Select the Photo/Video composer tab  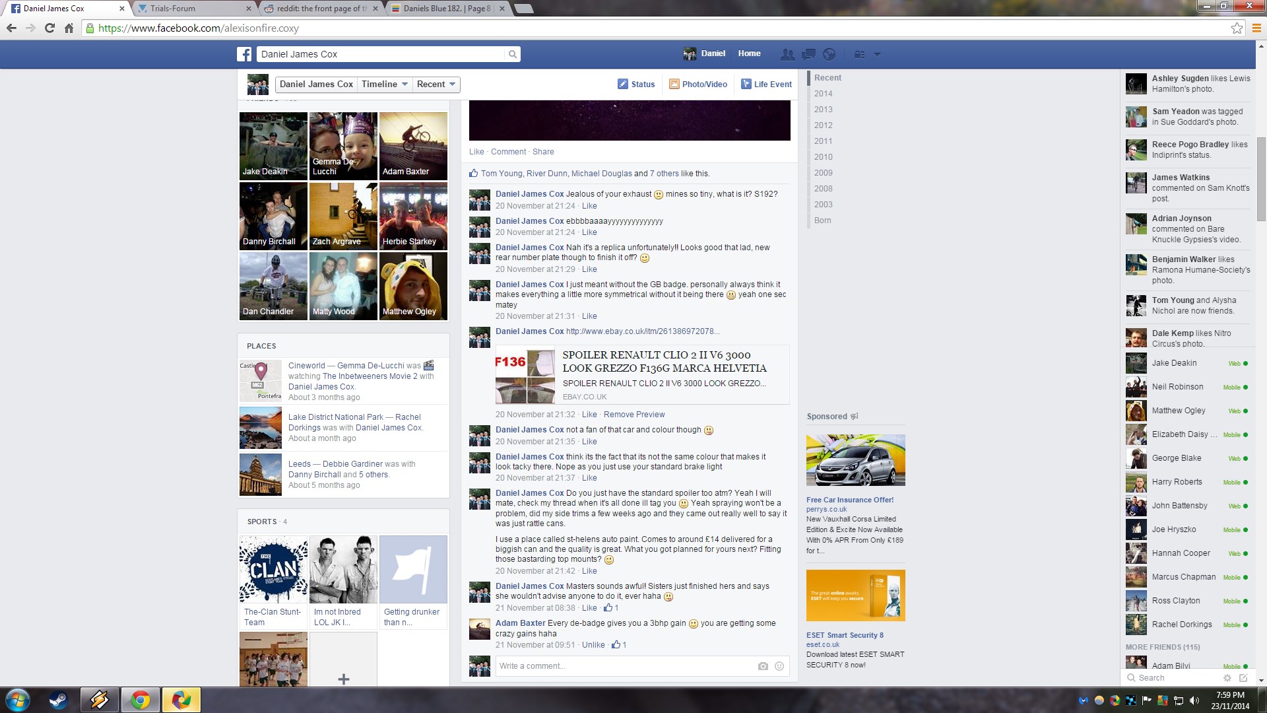(698, 84)
